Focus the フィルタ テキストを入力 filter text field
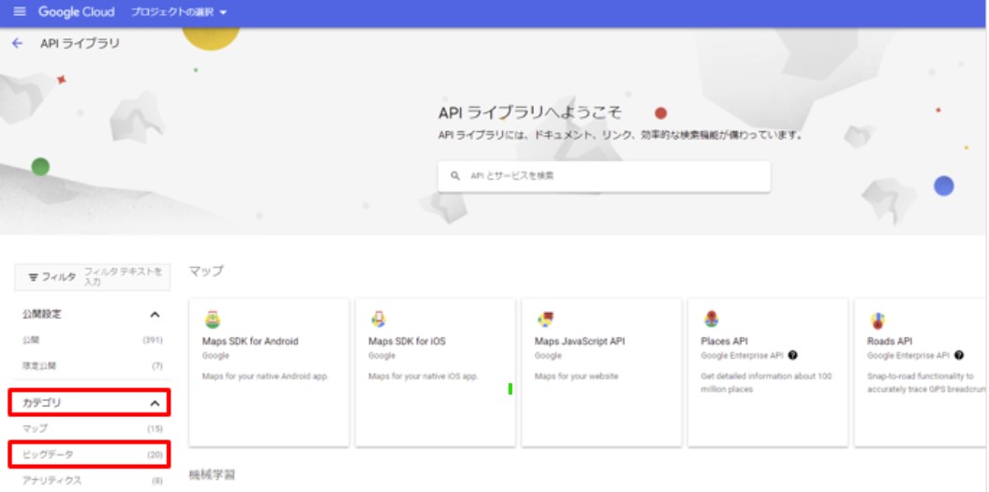This screenshot has height=492, width=989. tap(125, 276)
